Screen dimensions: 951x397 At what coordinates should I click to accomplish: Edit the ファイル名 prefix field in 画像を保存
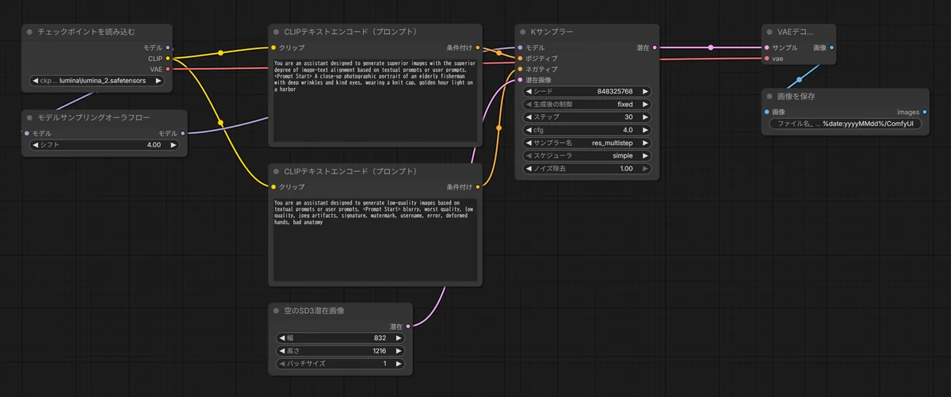pos(846,124)
